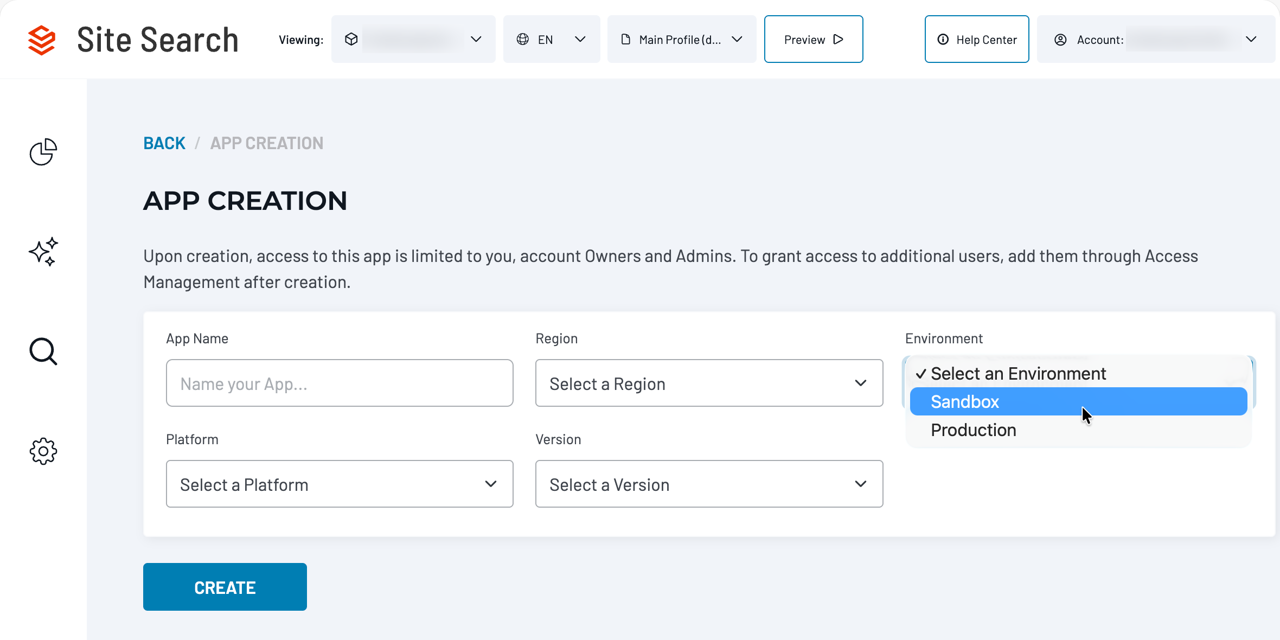The height and width of the screenshot is (640, 1280).
Task: Click the Version field label
Action: pos(558,439)
